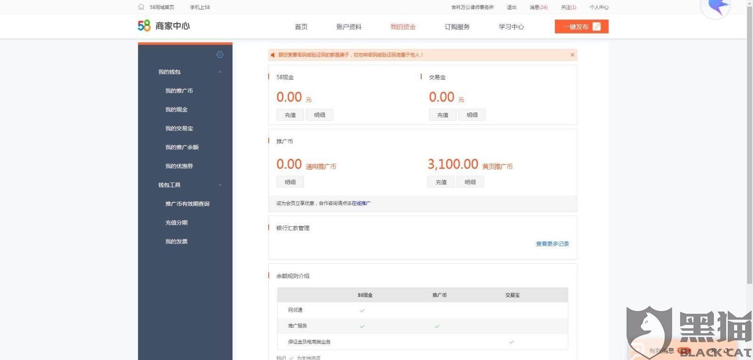Click 查看更多记录 link
This screenshot has height=360, width=753.
point(552,244)
